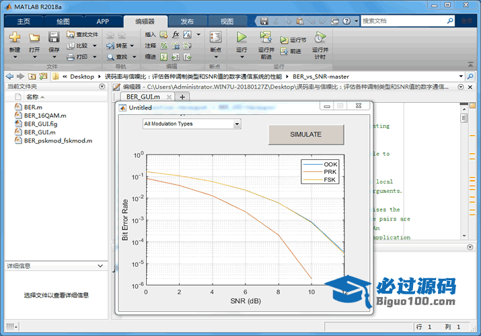Switch to the APP tab
The width and height of the screenshot is (481, 336).
tap(103, 21)
